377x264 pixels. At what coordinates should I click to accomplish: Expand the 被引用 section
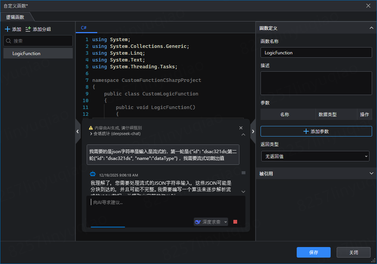click(371, 173)
